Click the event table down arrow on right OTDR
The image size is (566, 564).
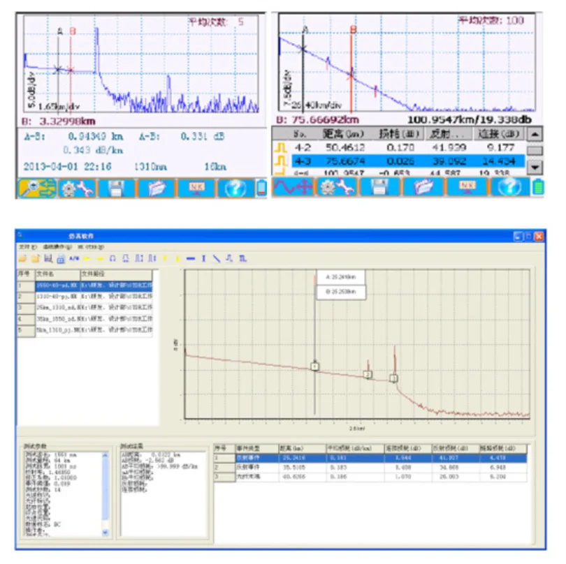[535, 168]
